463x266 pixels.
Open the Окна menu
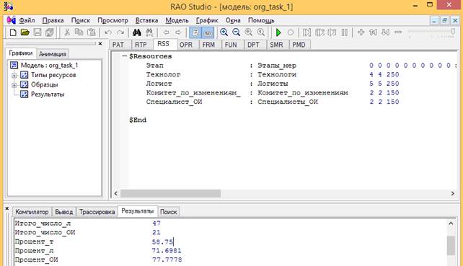[x=233, y=20]
